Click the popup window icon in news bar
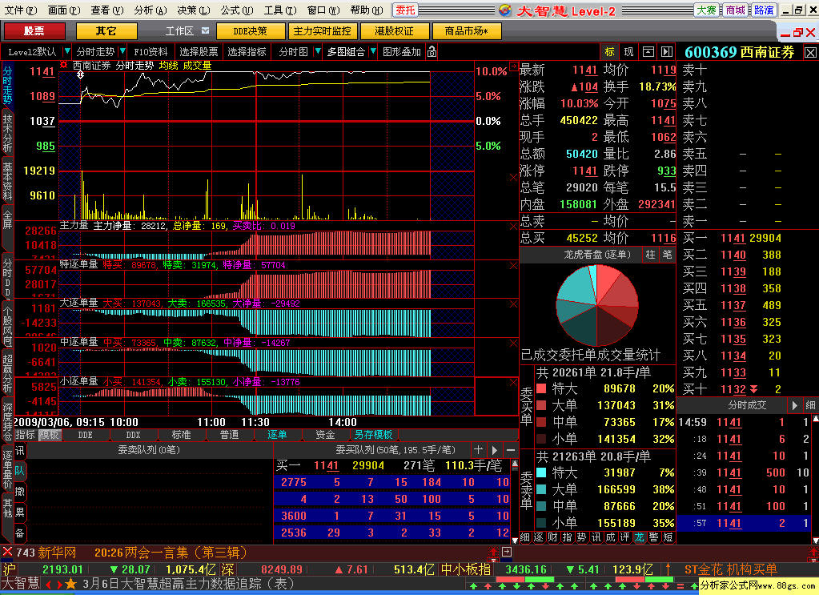The width and height of the screenshot is (819, 595). (507, 552)
